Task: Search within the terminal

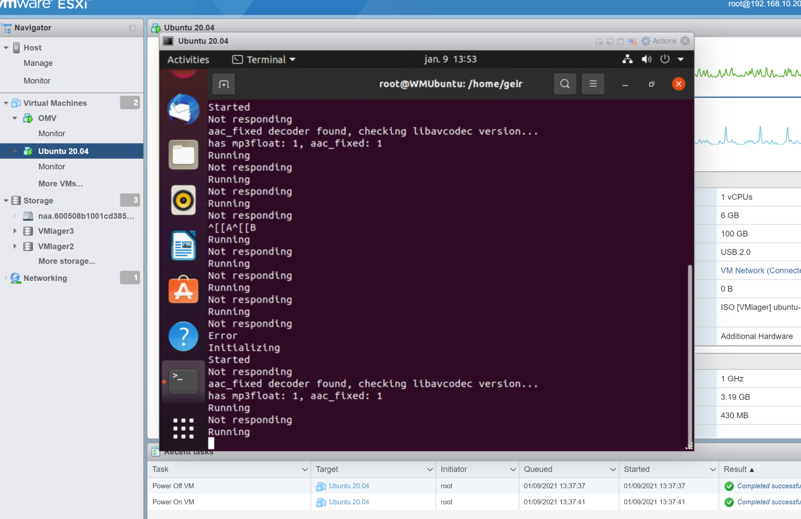Action: (x=565, y=84)
